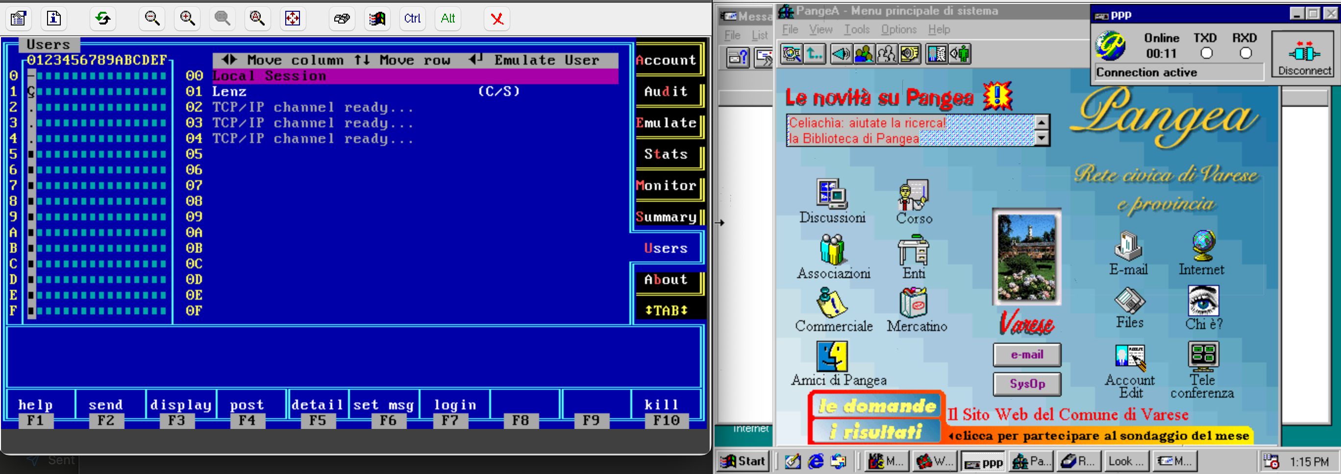Click the fit-to-screen arrows icon
This screenshot has width=1341, height=474.
[x=293, y=18]
